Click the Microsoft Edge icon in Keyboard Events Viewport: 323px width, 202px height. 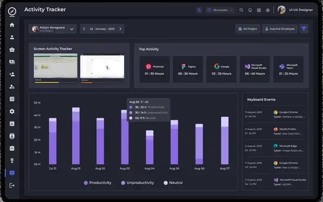click(x=275, y=146)
